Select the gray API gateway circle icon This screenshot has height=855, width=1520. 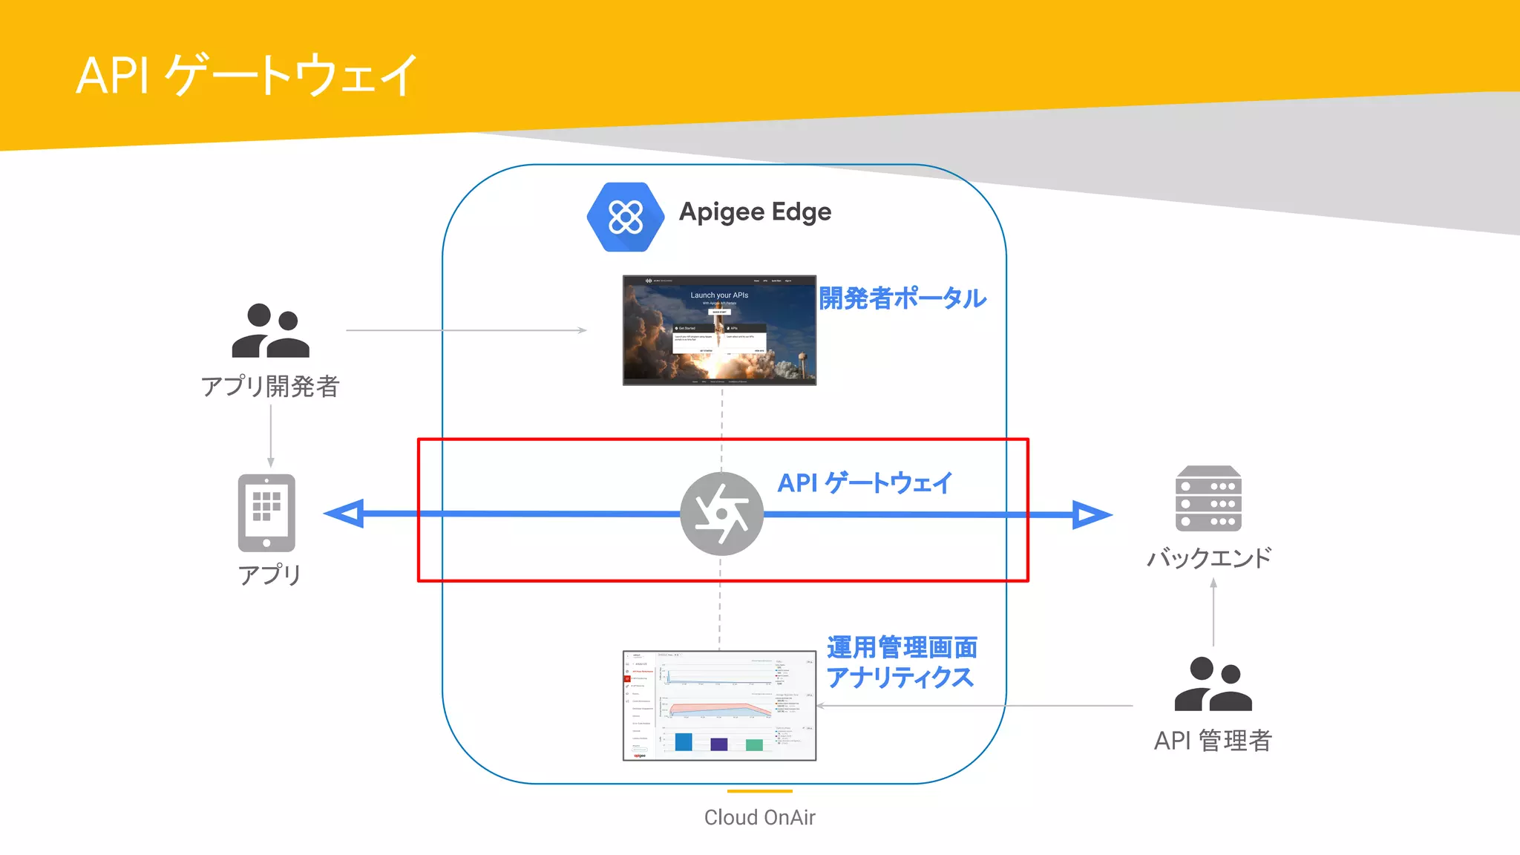point(721,514)
